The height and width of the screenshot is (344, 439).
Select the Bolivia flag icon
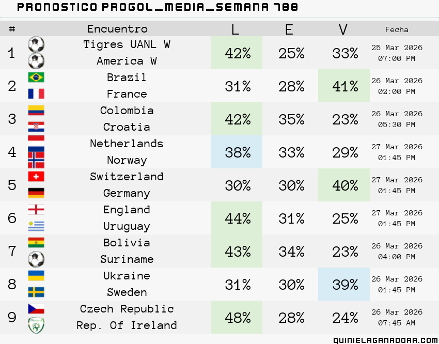point(36,242)
